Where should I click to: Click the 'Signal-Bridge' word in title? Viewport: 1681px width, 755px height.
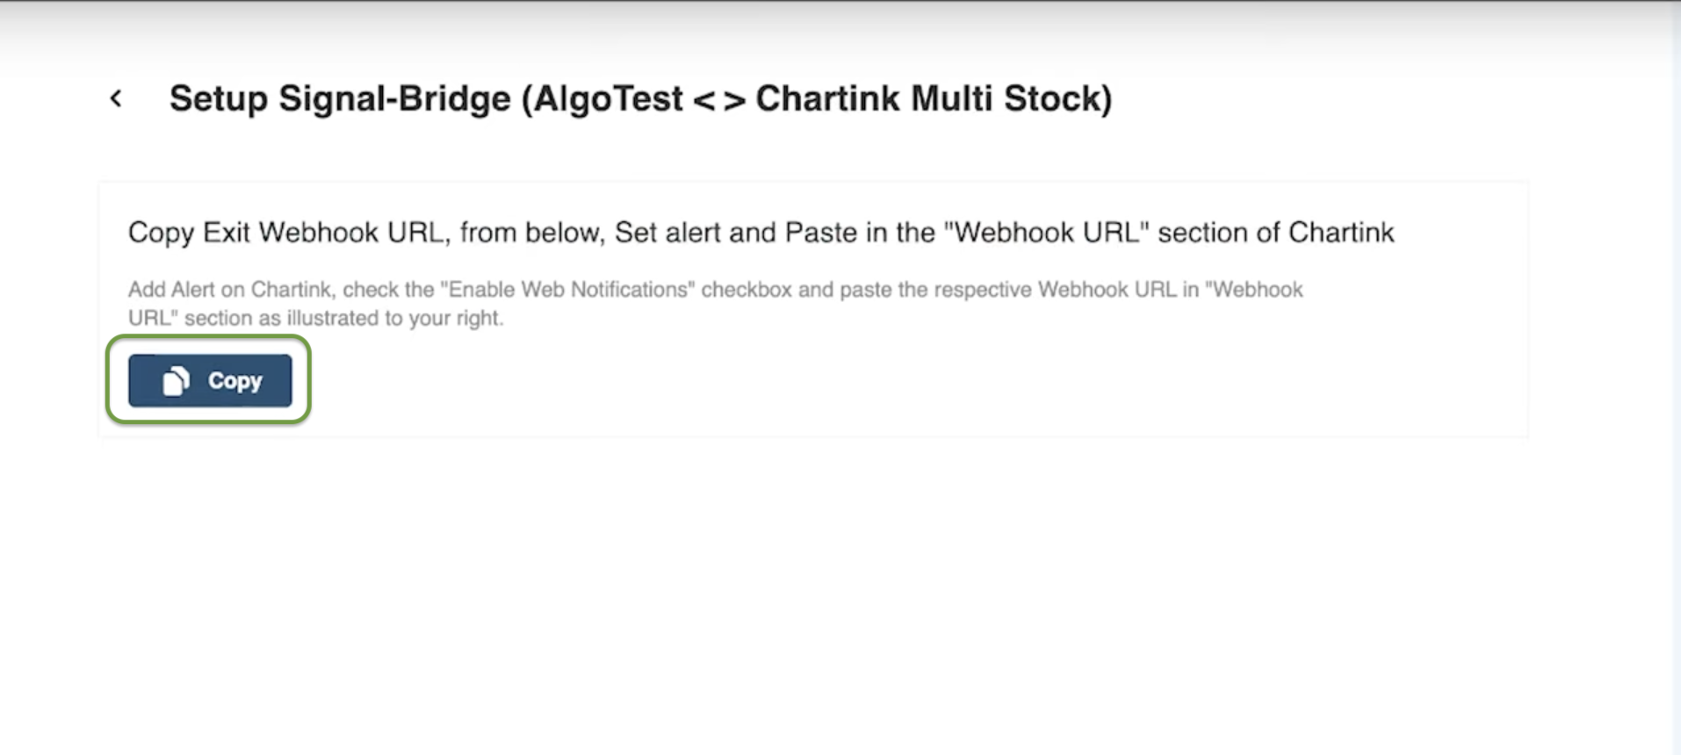pos(395,98)
